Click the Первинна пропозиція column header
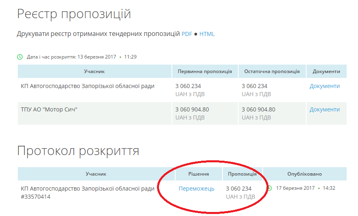The height and width of the screenshot is (216, 358). [x=205, y=71]
